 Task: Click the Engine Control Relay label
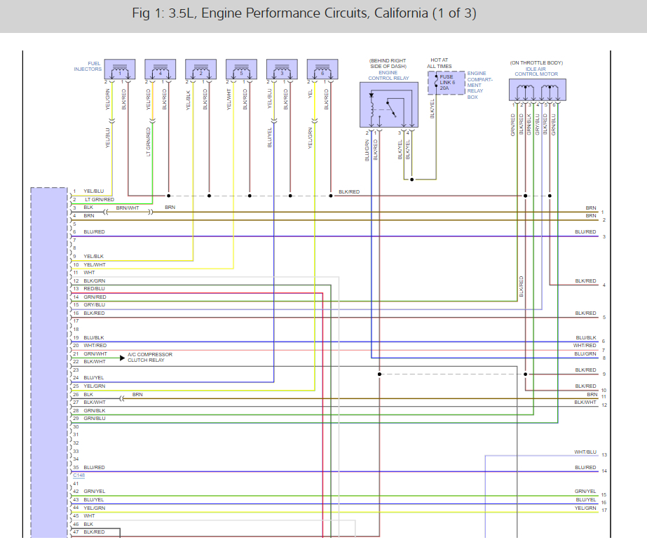pyautogui.click(x=388, y=75)
